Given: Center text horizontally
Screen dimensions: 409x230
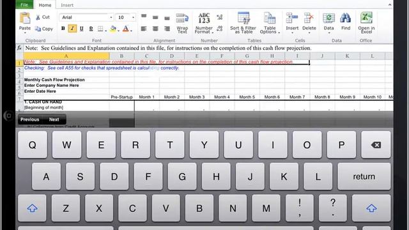Looking at the screenshot, I should [x=155, y=28].
